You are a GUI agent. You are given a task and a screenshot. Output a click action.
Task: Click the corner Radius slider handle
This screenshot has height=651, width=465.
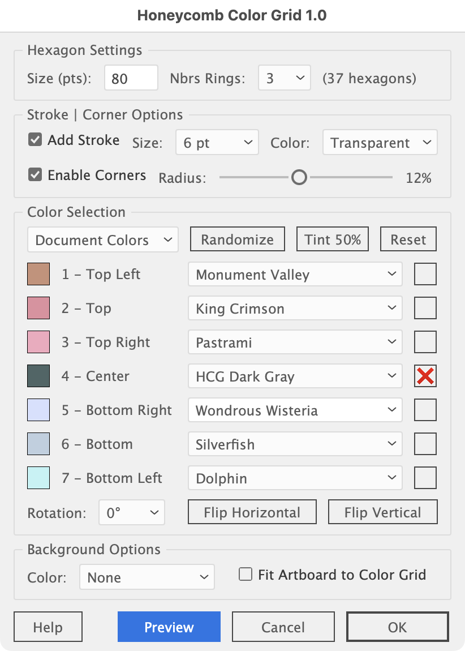click(299, 178)
